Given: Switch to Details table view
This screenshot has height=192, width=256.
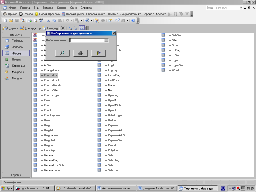Looking at the screenshot, I should click(x=87, y=28).
